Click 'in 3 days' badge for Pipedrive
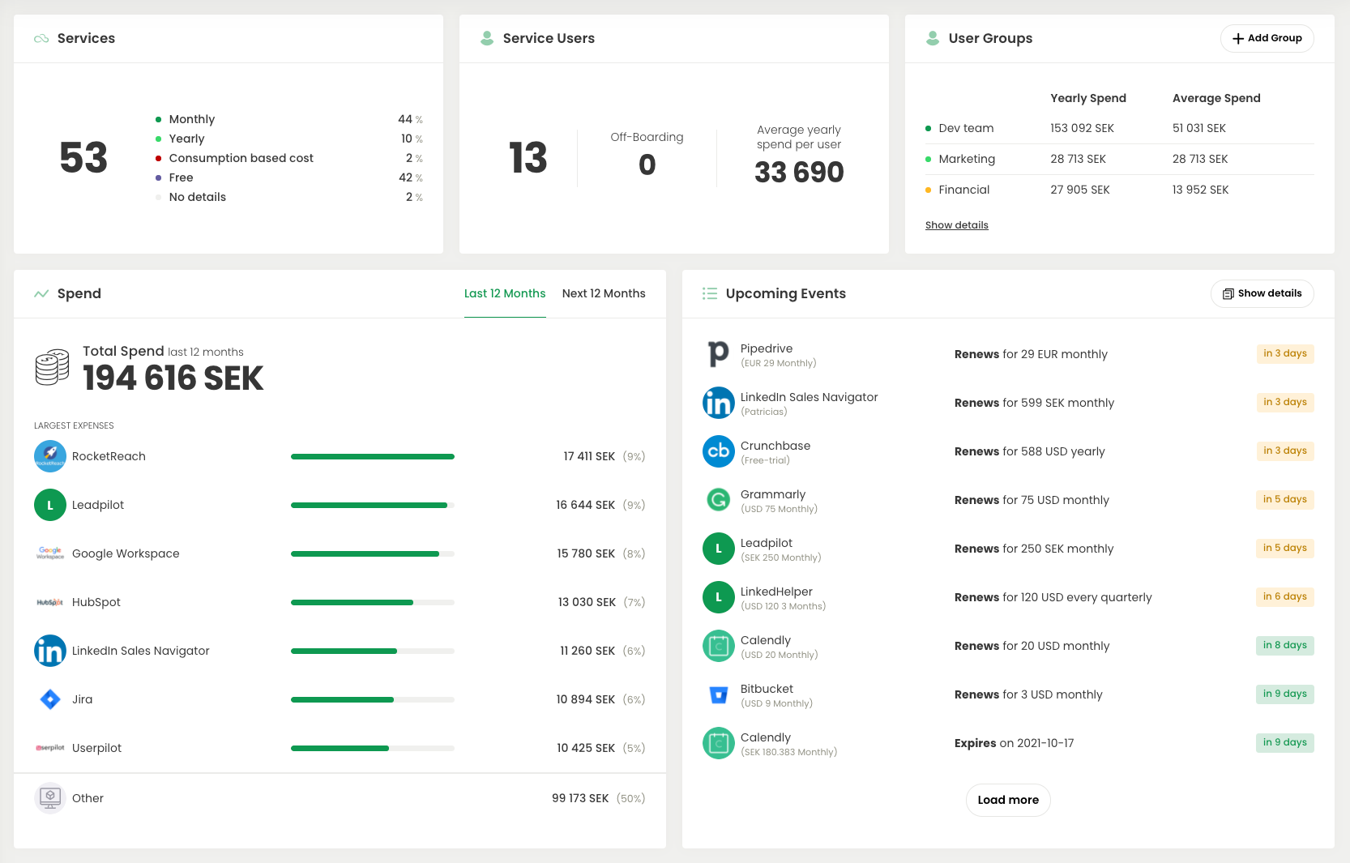Screen dimensions: 1350x863 point(1285,353)
